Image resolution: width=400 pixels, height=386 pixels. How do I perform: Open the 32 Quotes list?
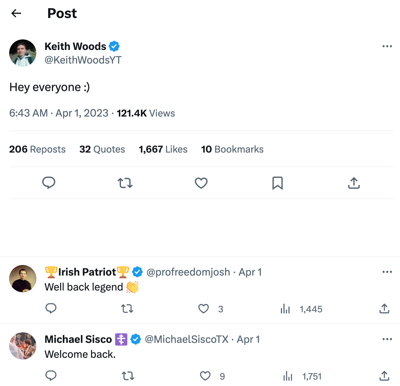click(102, 149)
